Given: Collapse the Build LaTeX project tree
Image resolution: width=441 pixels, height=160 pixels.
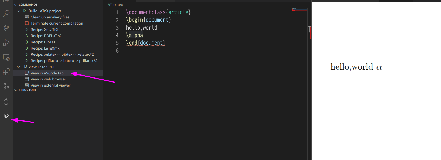Looking at the screenshot, I should tap(18, 11).
